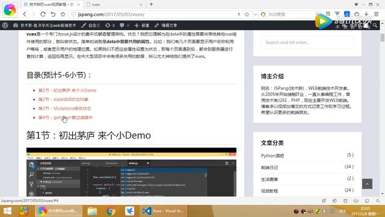Click the taskbar clock showing 22:05
Viewport: 385px width, 217px height.
366,211
